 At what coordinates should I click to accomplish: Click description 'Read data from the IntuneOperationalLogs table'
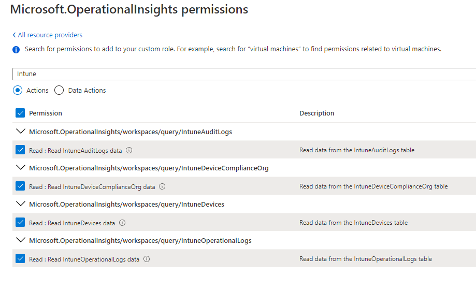366,259
